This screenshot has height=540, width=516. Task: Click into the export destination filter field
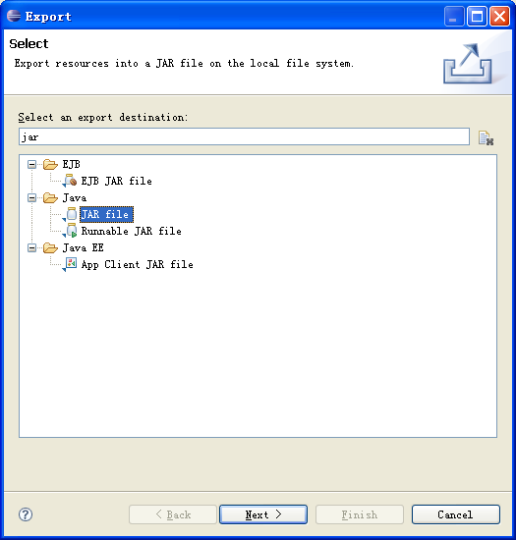pos(244,136)
